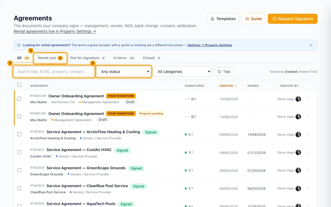Select the GreenScape Grounds row checkbox
Image resolution: width=331 pixels, height=207 pixels.
pyautogui.click(x=19, y=170)
